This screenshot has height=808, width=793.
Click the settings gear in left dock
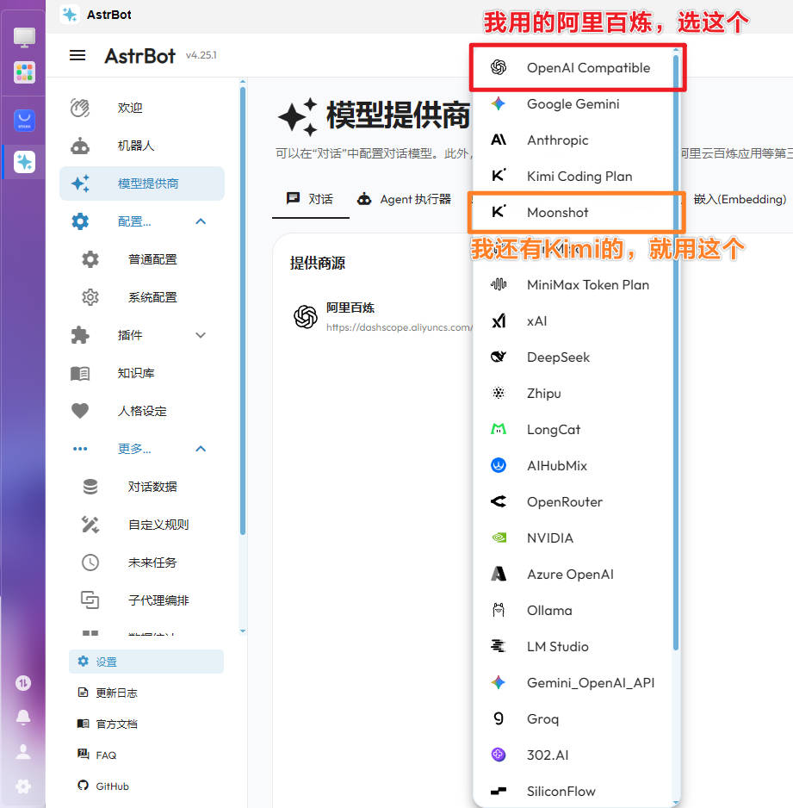(23, 786)
